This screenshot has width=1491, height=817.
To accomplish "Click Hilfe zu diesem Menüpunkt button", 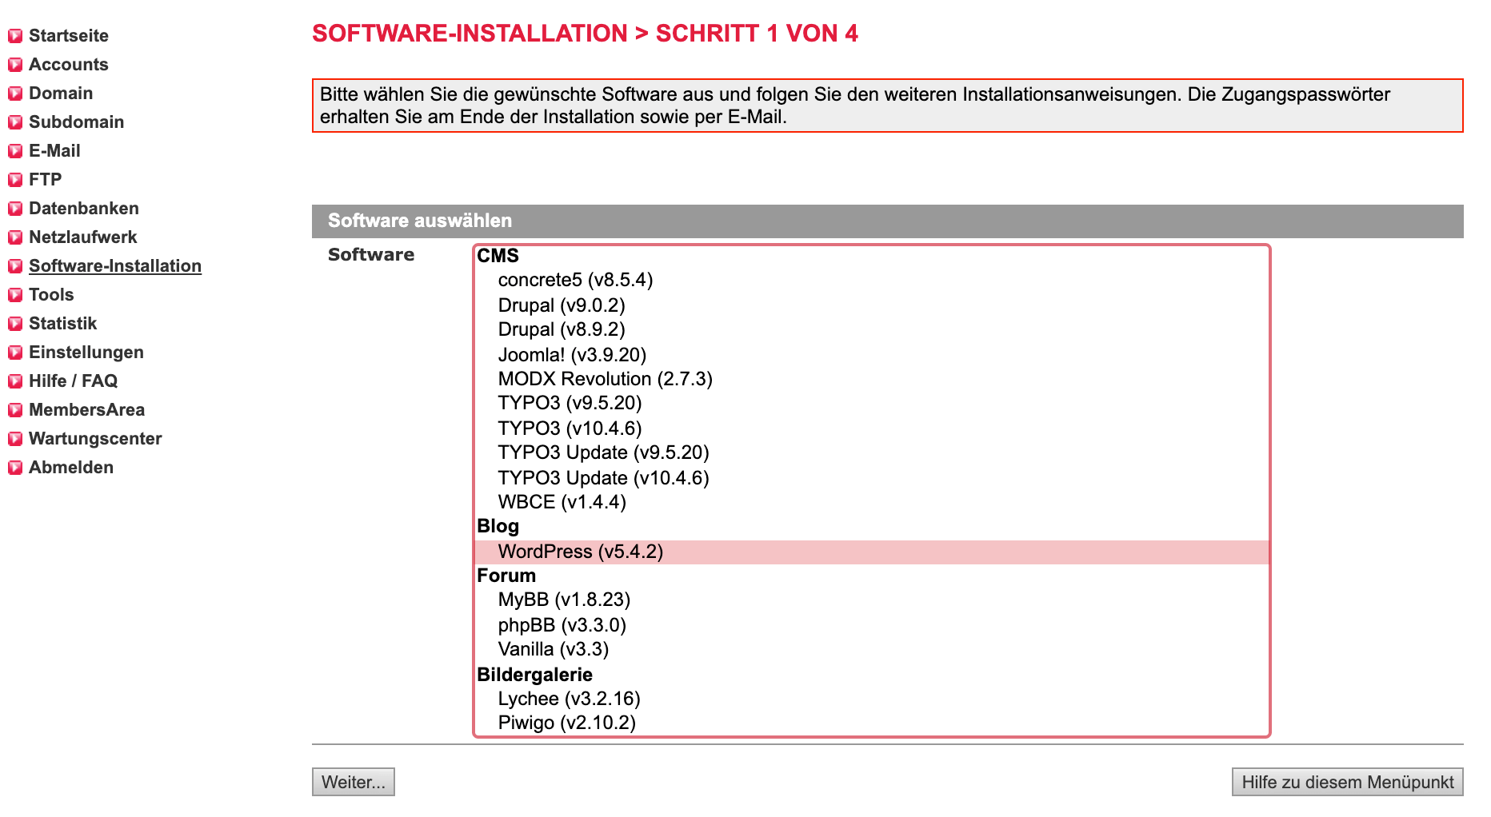I will click(x=1348, y=782).
